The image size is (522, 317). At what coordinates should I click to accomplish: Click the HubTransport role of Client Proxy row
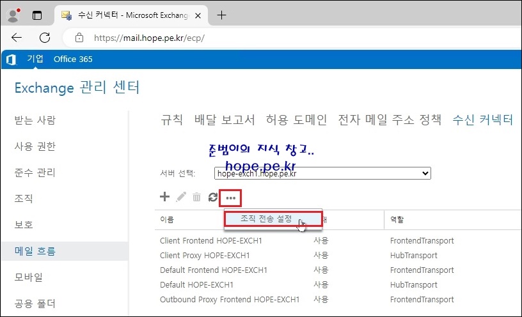tap(414, 256)
